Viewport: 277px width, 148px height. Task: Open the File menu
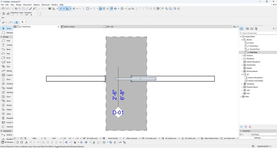(2, 5)
